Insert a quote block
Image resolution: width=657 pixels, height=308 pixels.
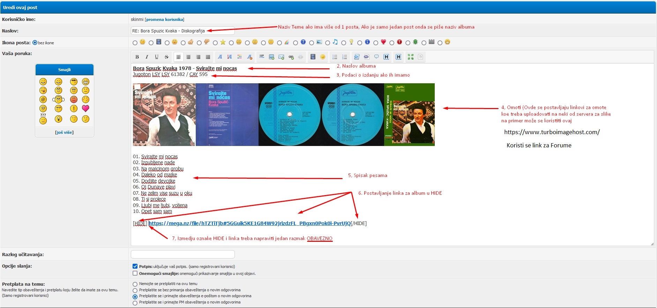(x=376, y=57)
